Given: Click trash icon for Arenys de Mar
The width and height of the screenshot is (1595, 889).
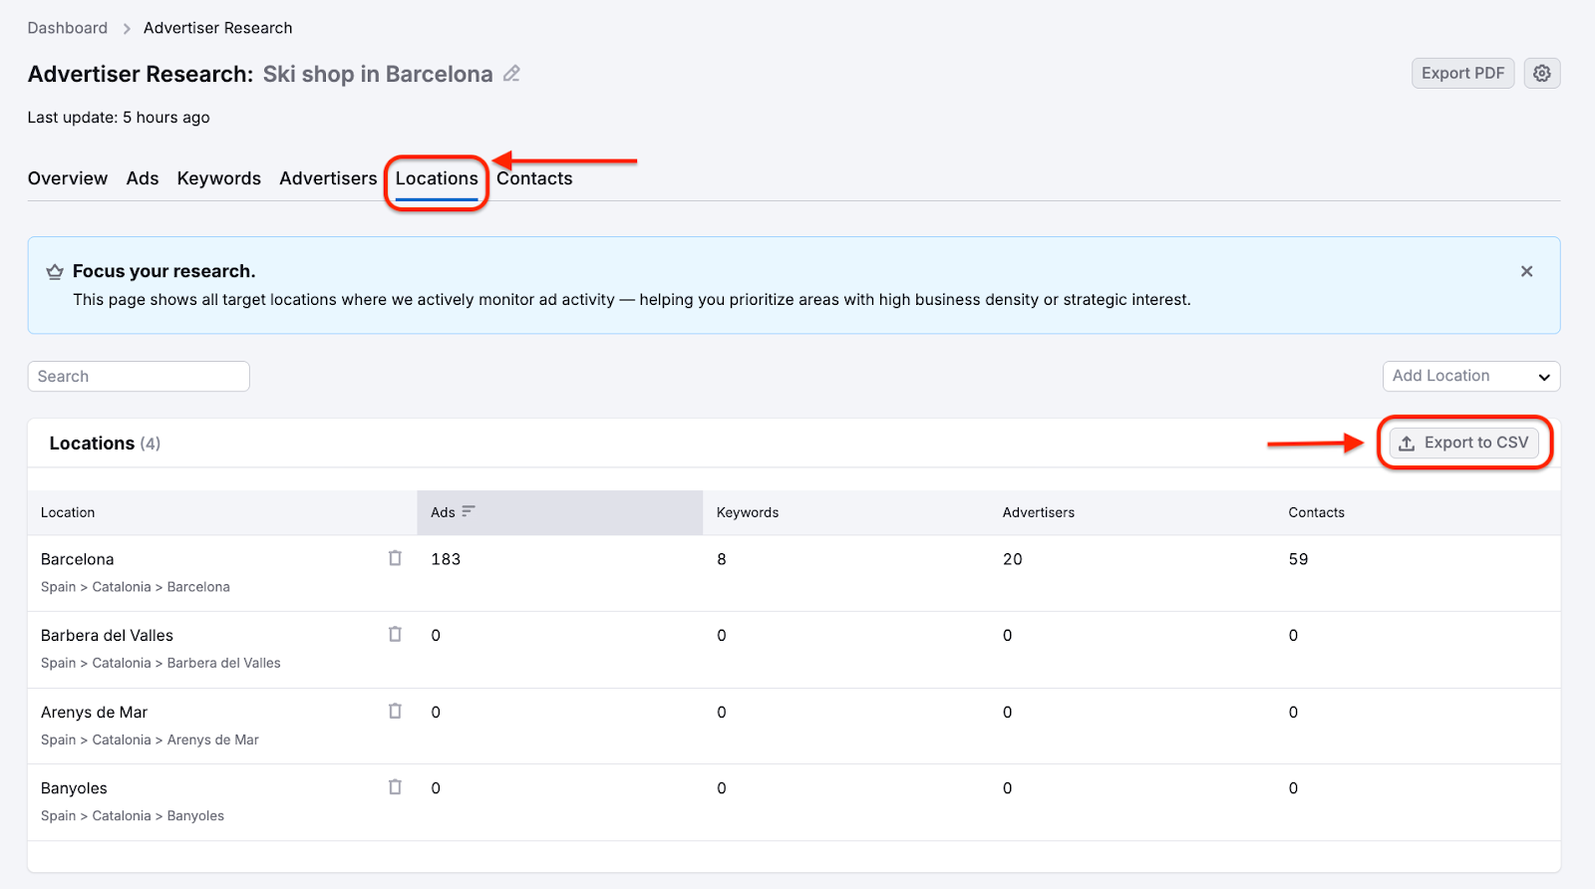Looking at the screenshot, I should (395, 711).
